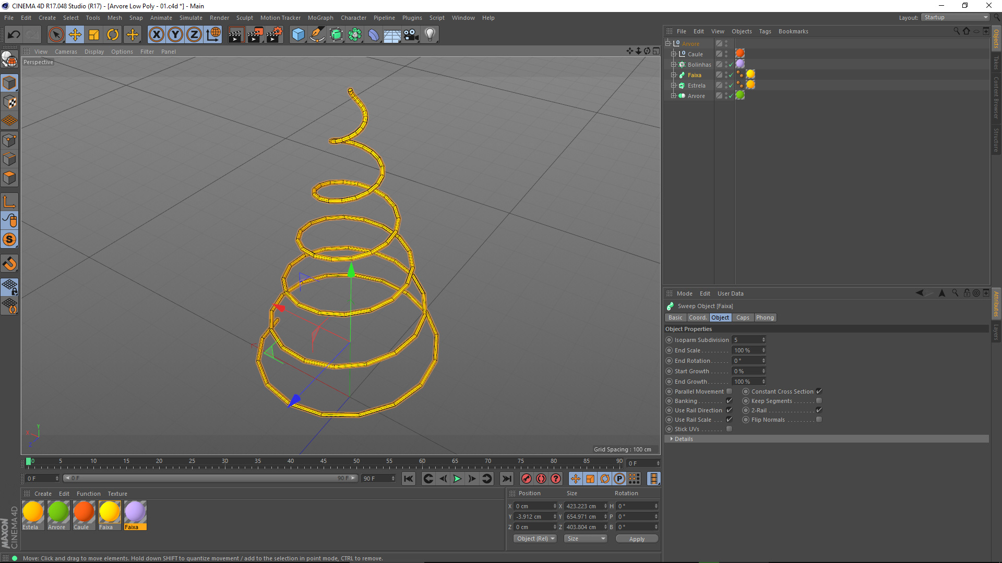Click the Record Active Objects button
Viewport: 1002px width, 563px height.
(527, 479)
